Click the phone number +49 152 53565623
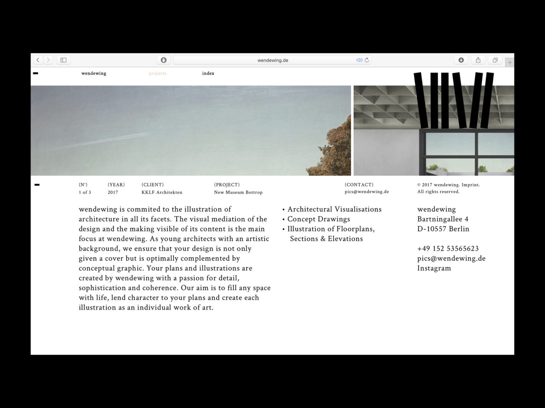 (448, 248)
